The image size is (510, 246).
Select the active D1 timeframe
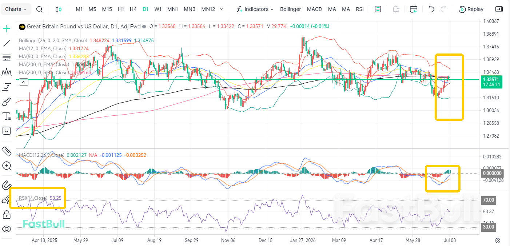tap(146, 9)
